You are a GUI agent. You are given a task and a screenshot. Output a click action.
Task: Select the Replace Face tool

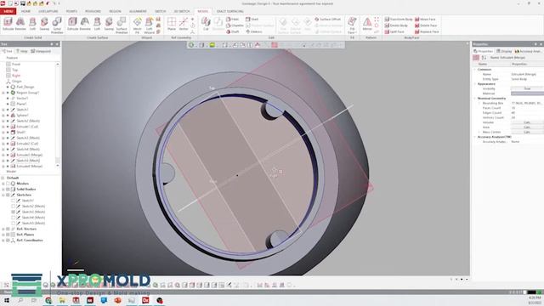(427, 31)
